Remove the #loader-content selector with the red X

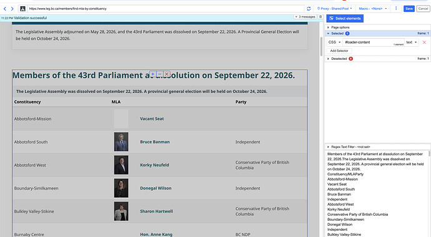coord(424,42)
